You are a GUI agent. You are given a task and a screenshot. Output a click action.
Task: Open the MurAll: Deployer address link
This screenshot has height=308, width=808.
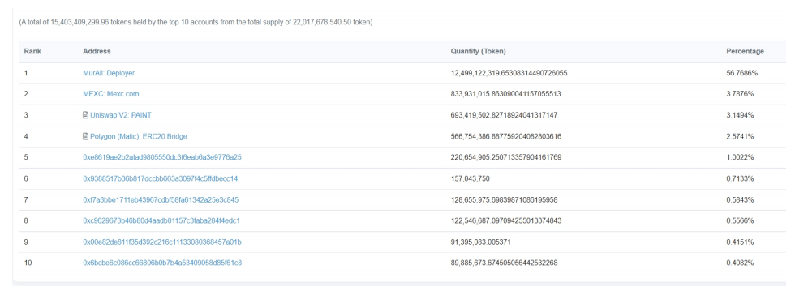[x=109, y=73]
